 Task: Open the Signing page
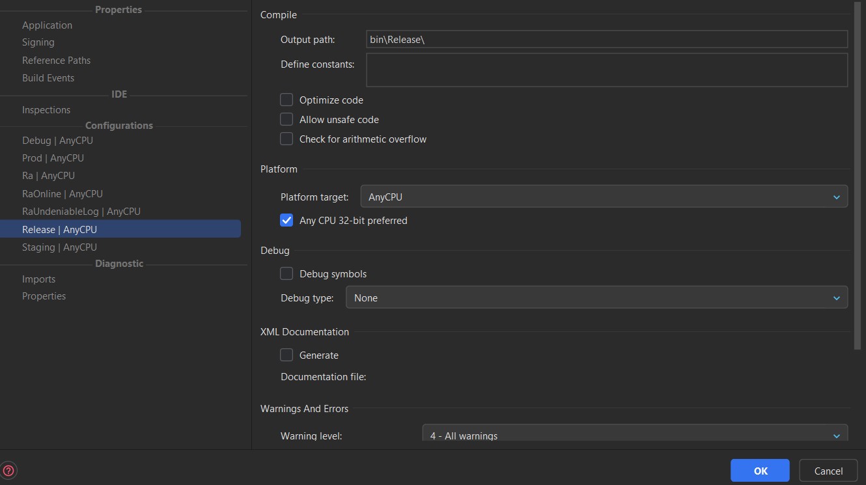pyautogui.click(x=38, y=42)
